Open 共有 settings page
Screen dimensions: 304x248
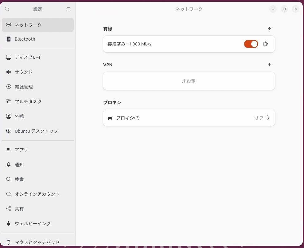pyautogui.click(x=38, y=209)
